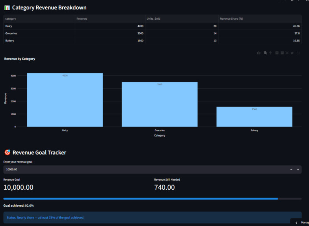Sort table by Revenue Share (%) header
Image resolution: width=309 pixels, height=226 pixels.
point(260,19)
